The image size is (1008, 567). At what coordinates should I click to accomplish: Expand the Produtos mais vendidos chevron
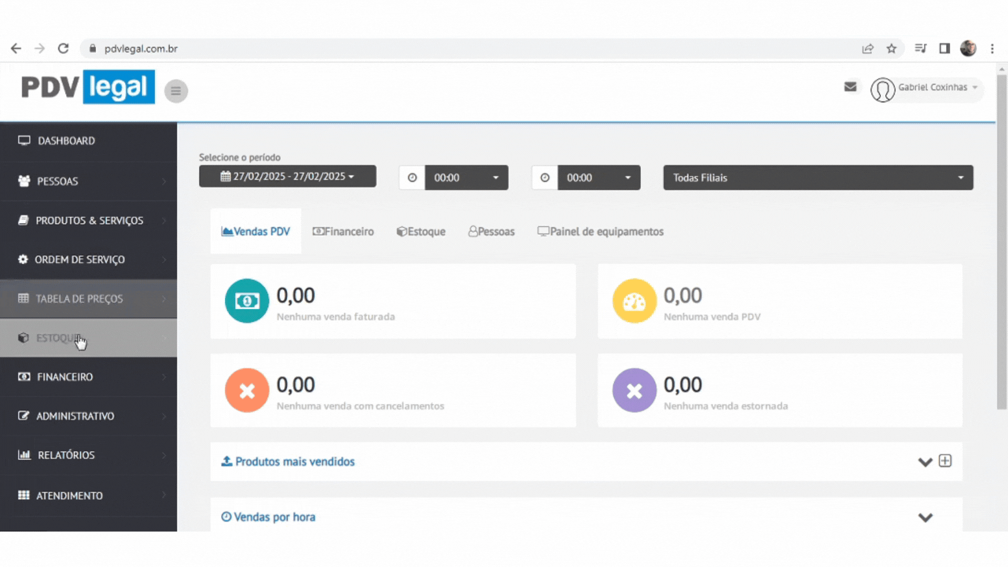[925, 462]
